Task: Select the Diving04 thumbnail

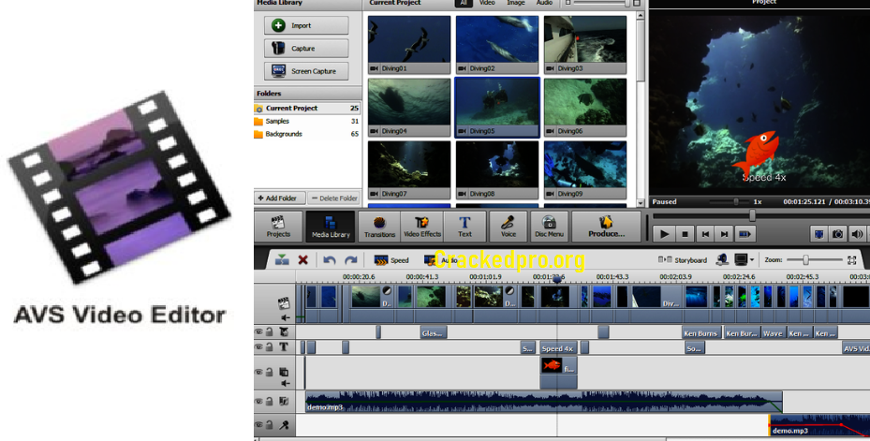Action: point(409,107)
